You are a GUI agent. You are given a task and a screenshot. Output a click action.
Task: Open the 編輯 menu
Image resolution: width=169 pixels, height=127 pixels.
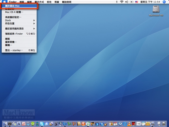[29, 2]
